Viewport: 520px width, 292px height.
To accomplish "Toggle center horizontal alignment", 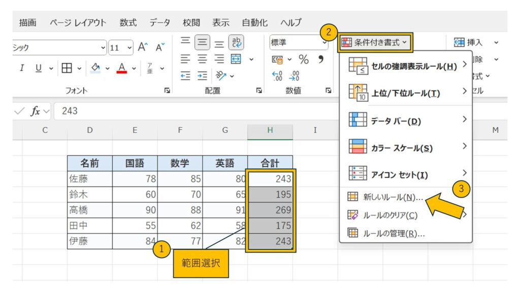I will [x=203, y=59].
